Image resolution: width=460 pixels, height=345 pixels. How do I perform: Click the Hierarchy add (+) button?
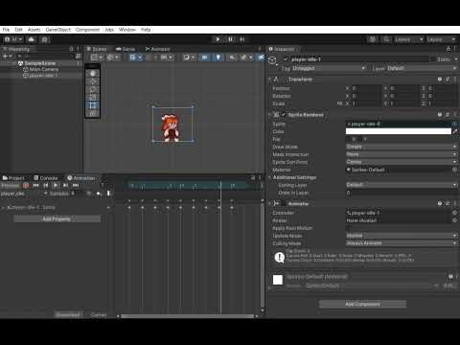pyautogui.click(x=7, y=57)
